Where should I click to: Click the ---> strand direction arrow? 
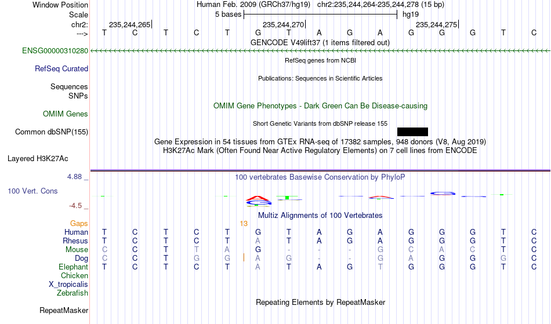coord(82,34)
